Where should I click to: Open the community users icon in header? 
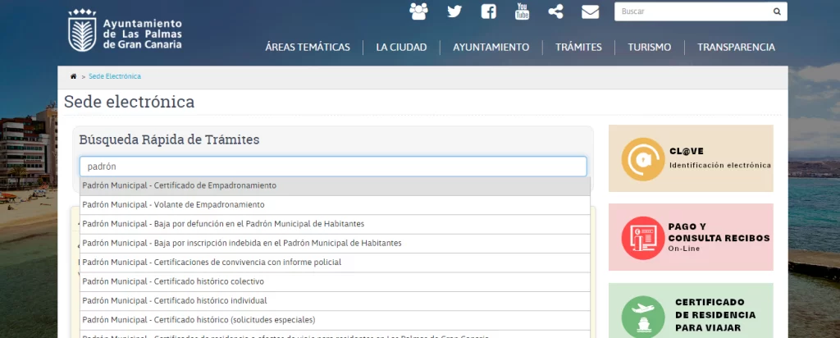[418, 11]
